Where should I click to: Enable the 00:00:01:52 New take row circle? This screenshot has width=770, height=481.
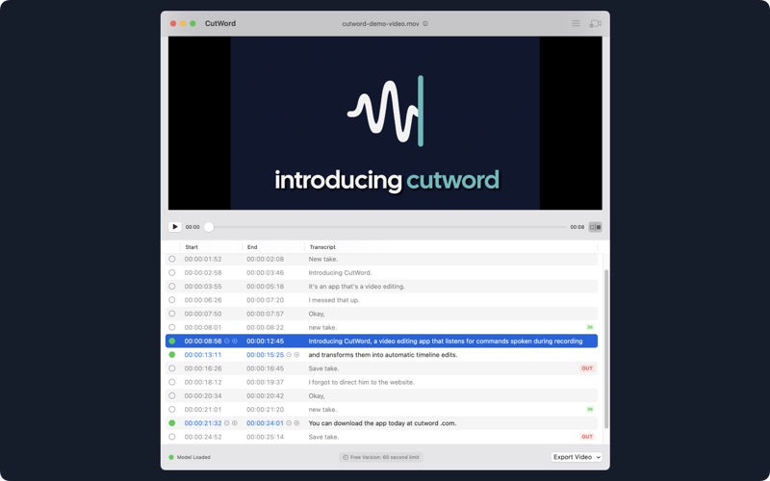[172, 259]
